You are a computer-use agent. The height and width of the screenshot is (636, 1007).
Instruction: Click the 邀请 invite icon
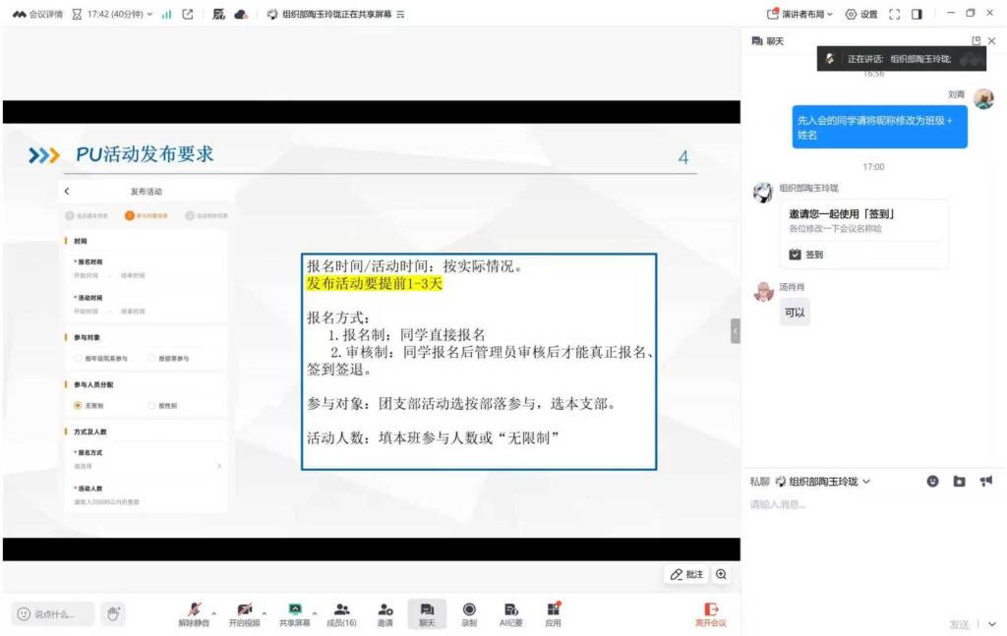click(385, 613)
